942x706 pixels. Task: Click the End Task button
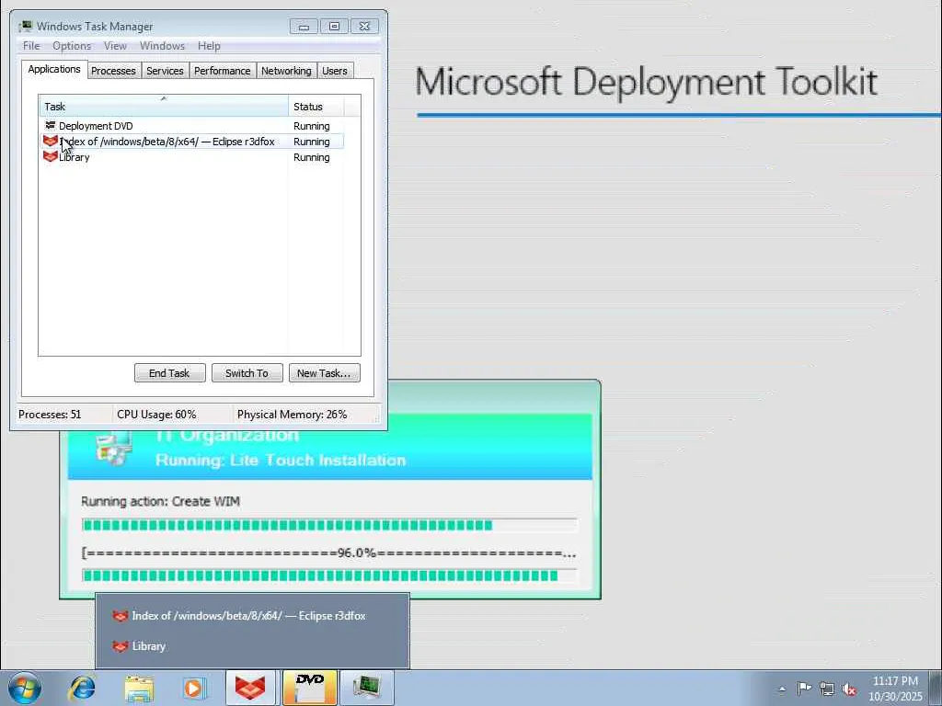[169, 373]
